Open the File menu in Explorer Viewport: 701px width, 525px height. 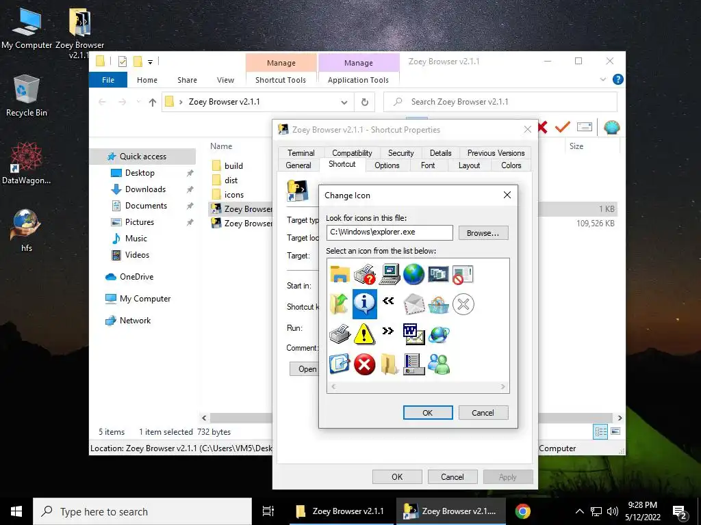coord(108,80)
